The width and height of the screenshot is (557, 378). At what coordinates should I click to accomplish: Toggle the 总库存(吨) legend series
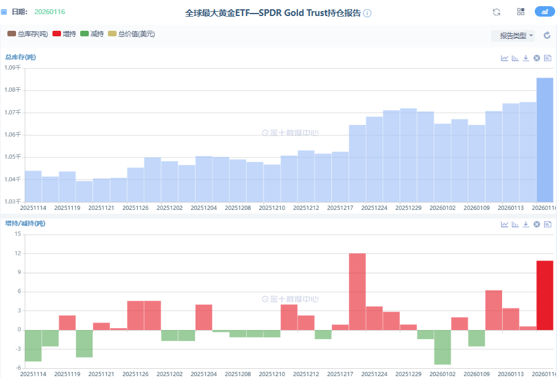(28, 34)
